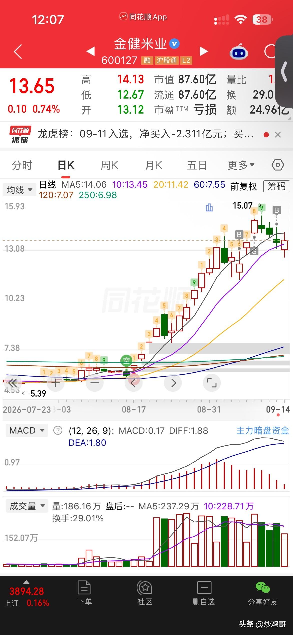Screen dimensions: 293x635
Task: Tap the MA5:14.06 legend value
Action: click(x=84, y=185)
